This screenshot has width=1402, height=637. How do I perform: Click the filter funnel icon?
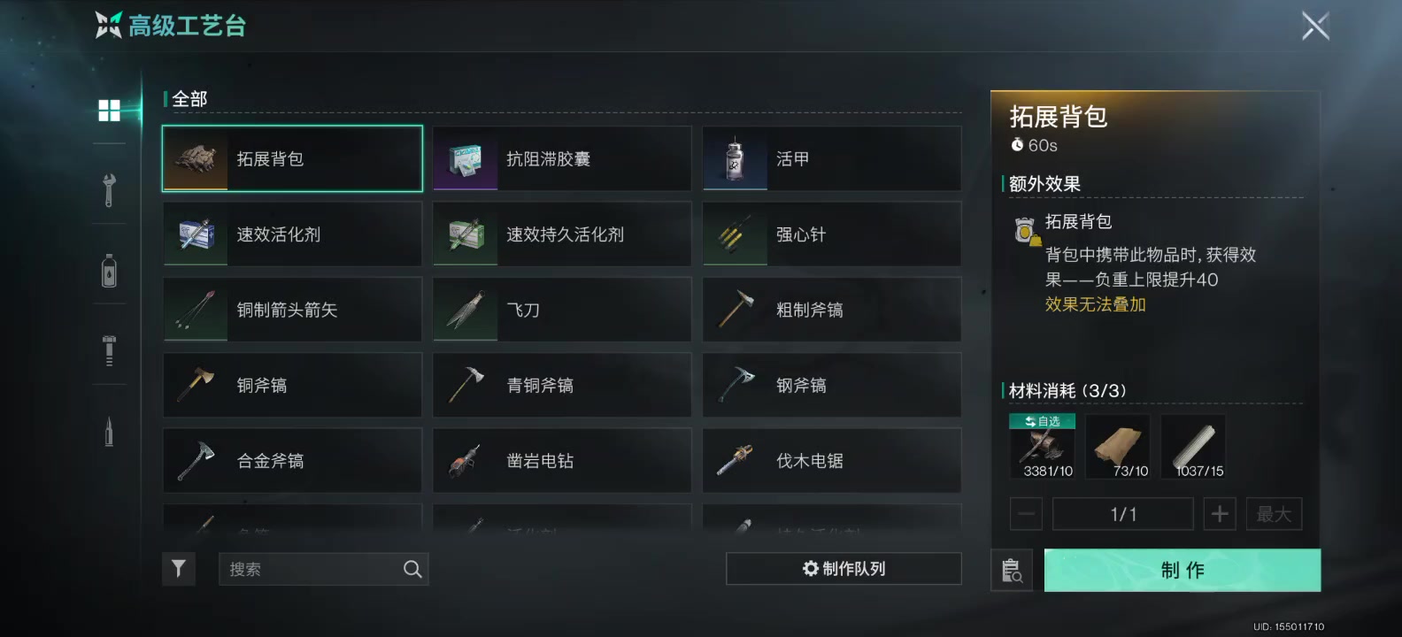pyautogui.click(x=179, y=569)
